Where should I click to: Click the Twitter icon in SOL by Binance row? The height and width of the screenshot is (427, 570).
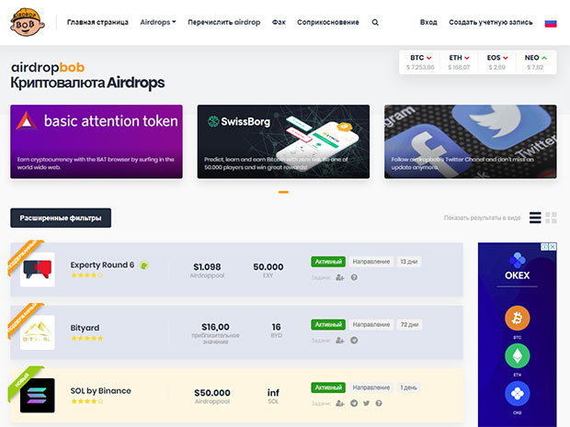tap(367, 403)
